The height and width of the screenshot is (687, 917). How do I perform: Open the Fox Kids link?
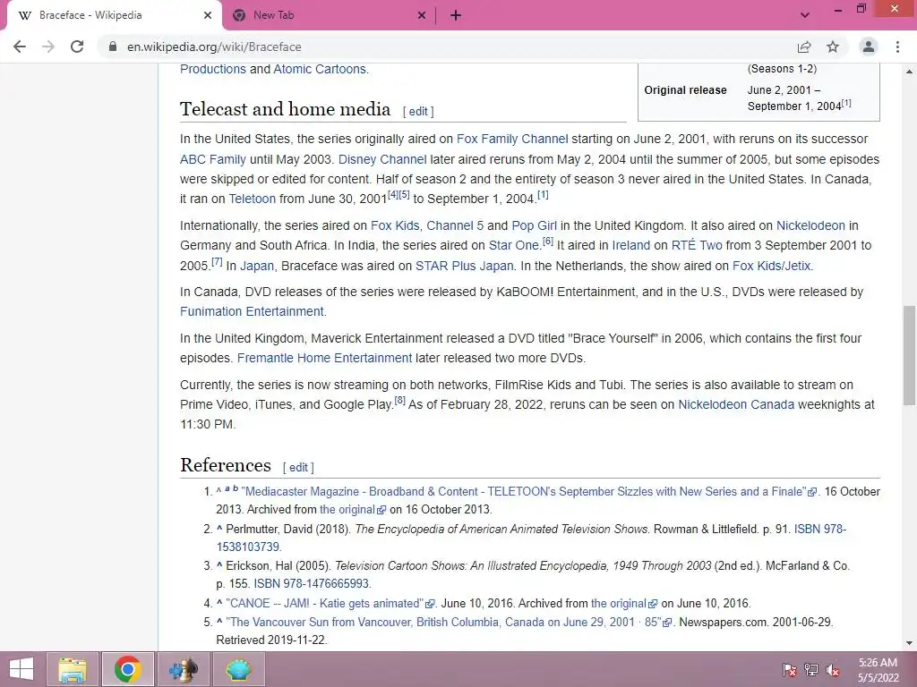(x=395, y=225)
